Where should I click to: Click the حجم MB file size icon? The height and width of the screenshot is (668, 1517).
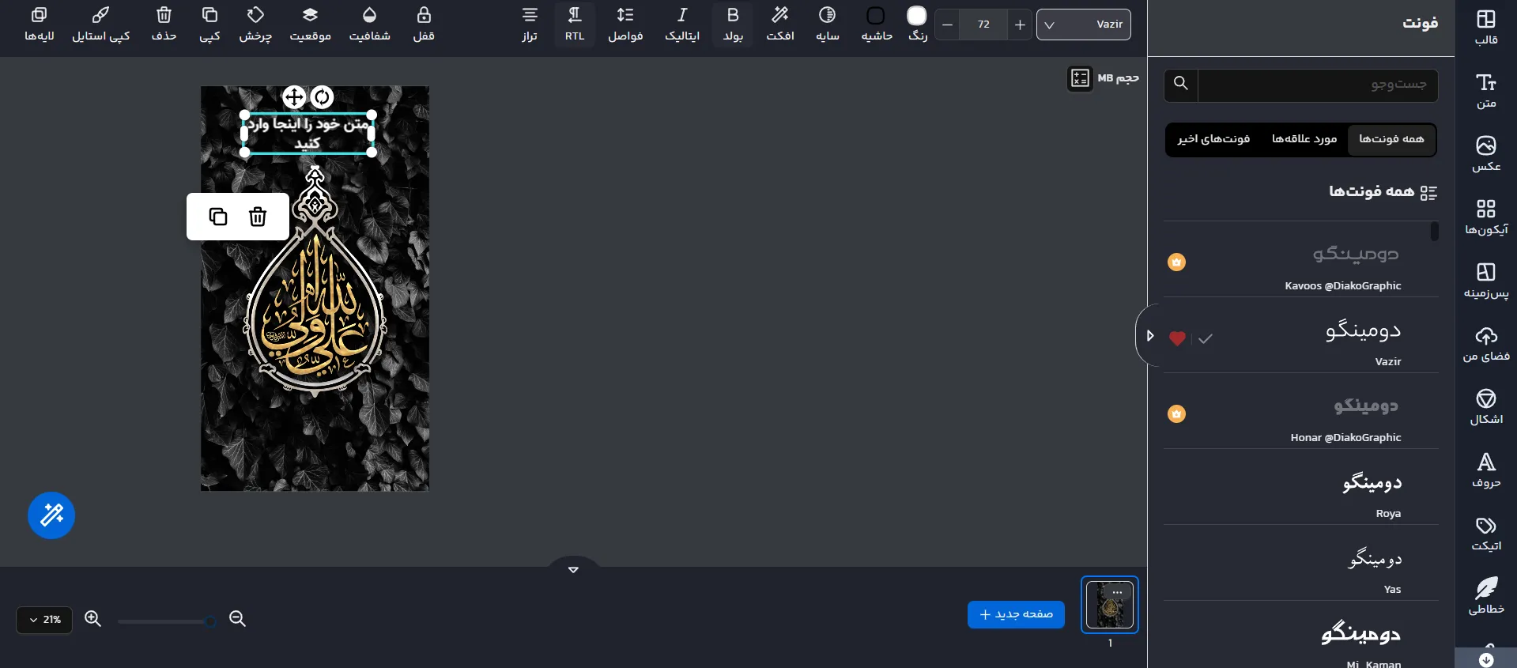[x=1081, y=78]
